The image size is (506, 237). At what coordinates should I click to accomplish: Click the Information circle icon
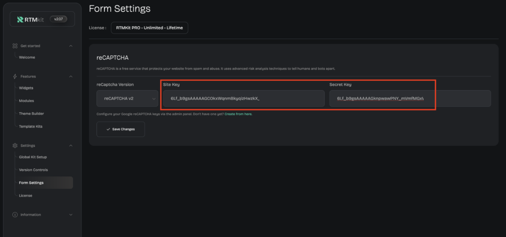pos(15,215)
